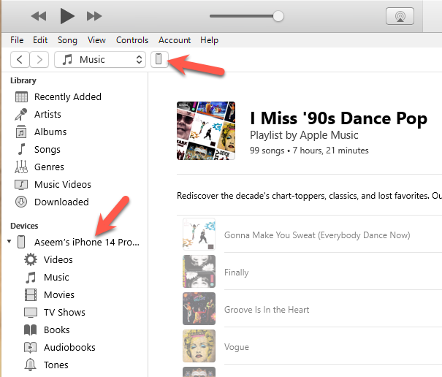Open Books icon under device
Viewport: 442px width, 377px height.
pos(31,330)
